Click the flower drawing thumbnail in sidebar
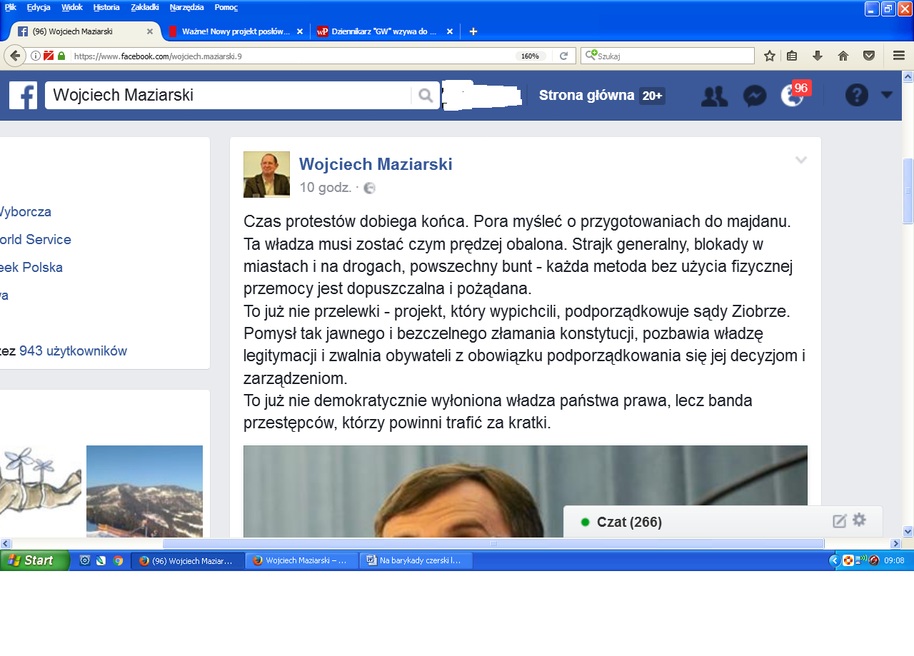Screen dimensions: 914x656 [41, 491]
